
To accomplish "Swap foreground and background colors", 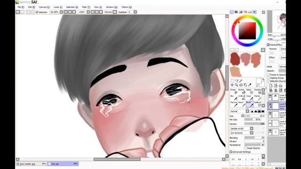I will tap(263, 79).
